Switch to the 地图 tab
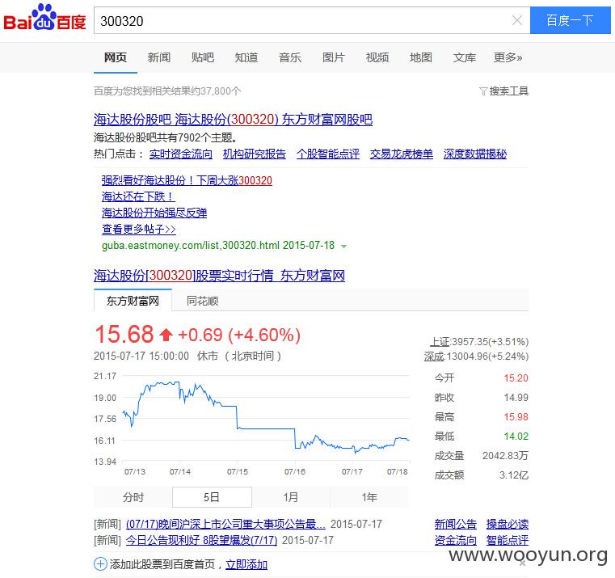The width and height of the screenshot is (615, 578). tap(421, 57)
